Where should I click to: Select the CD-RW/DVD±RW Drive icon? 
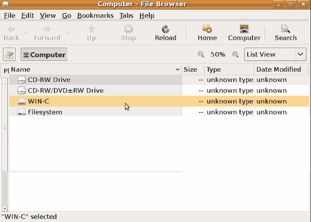[21, 91]
